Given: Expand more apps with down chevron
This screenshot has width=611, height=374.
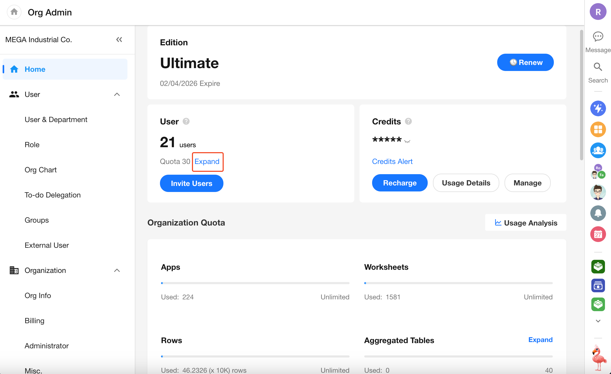Looking at the screenshot, I should pyautogui.click(x=598, y=321).
